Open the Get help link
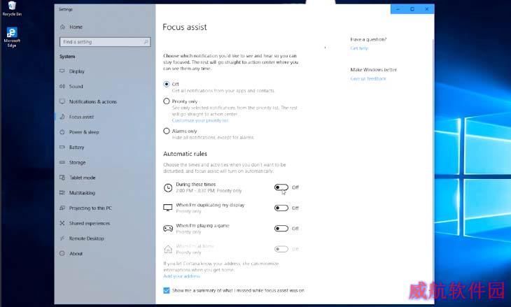511x307 pixels. tap(359, 48)
